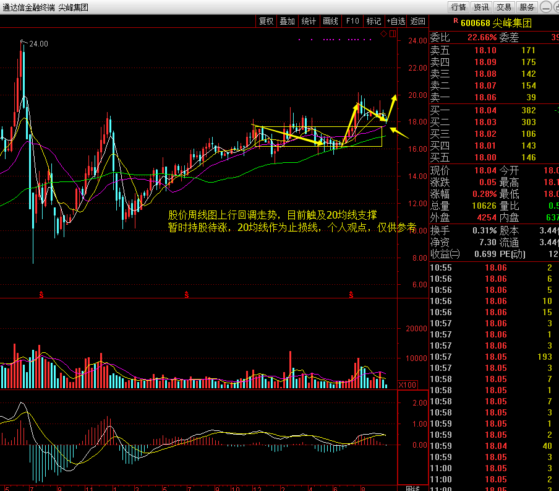Screen dimensions: 559x491
Task: Click the 外盘 value 4254
Action: click(487, 218)
